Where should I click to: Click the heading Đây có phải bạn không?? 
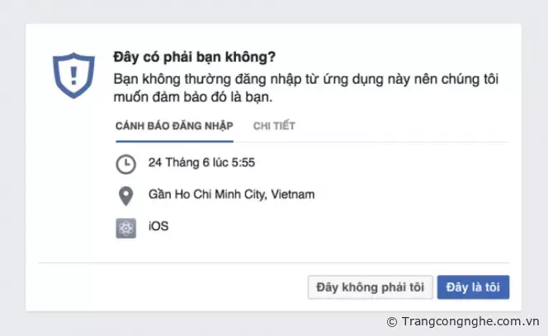click(194, 58)
